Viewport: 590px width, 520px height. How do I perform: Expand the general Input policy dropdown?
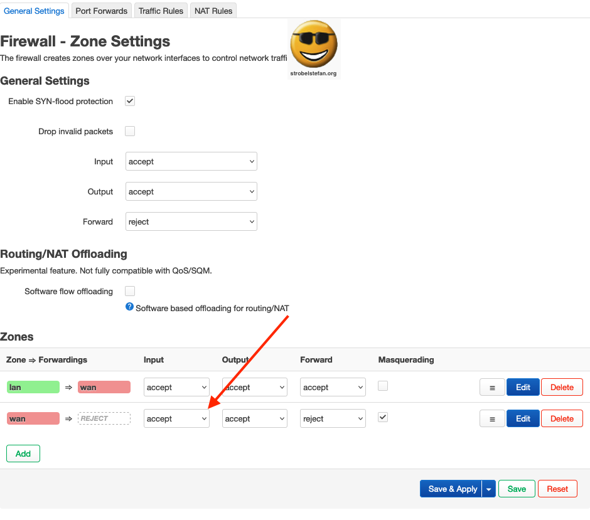(x=191, y=162)
